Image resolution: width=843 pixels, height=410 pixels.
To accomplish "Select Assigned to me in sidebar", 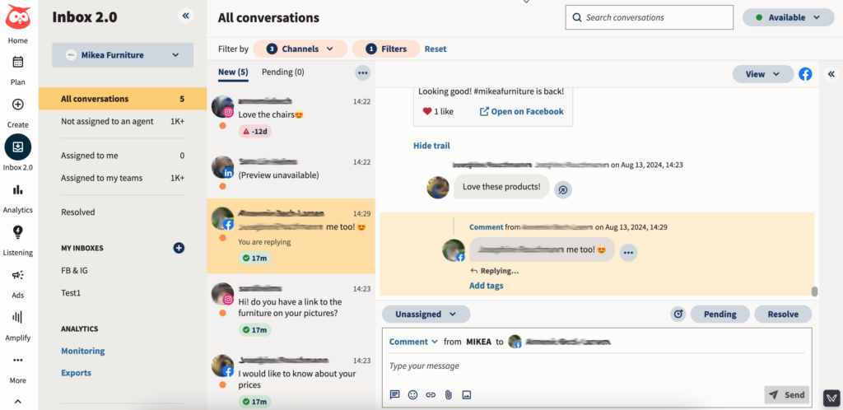I will pyautogui.click(x=90, y=156).
